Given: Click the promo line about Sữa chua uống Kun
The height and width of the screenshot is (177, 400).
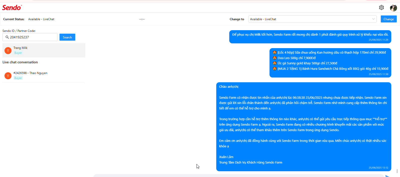Looking at the screenshot, I should [329, 53].
